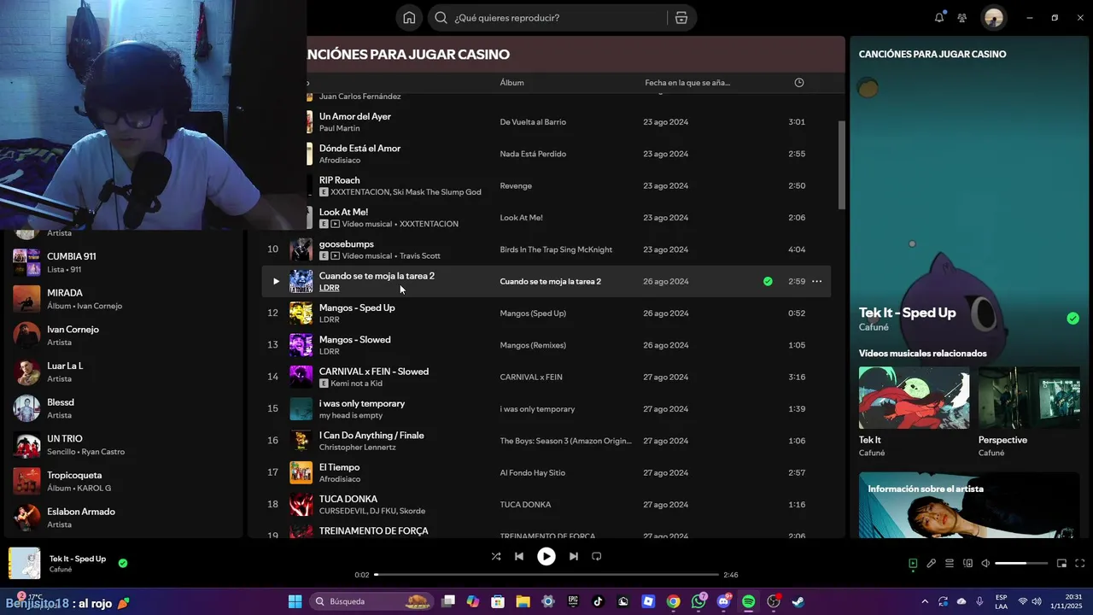1093x615 pixels.
Task: Click the '¿Qué quieres reproducir?' search field
Action: [546, 18]
